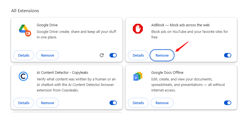Screen dimensions: 246x113
Task: Click the Google Docs Offline icon
Action: coord(138,76)
